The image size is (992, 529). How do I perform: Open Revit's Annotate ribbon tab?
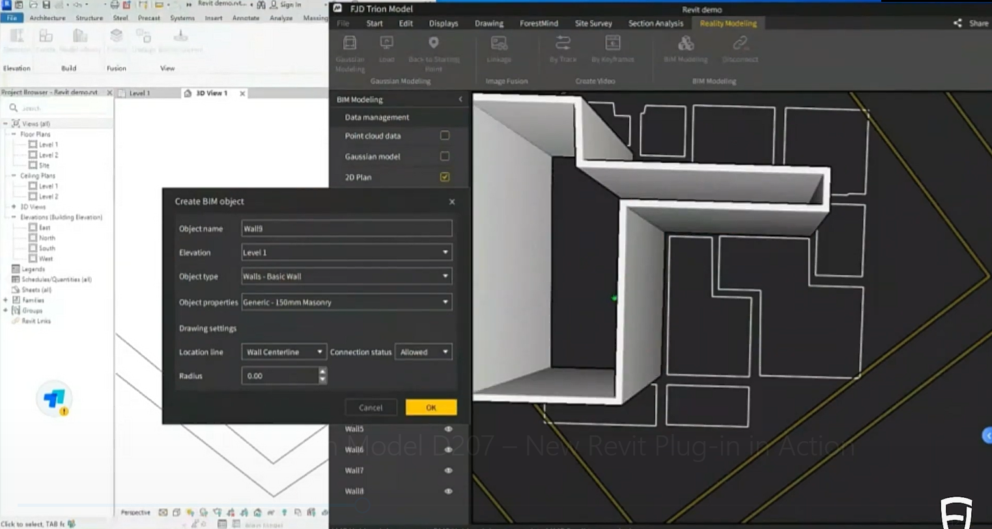(x=246, y=18)
